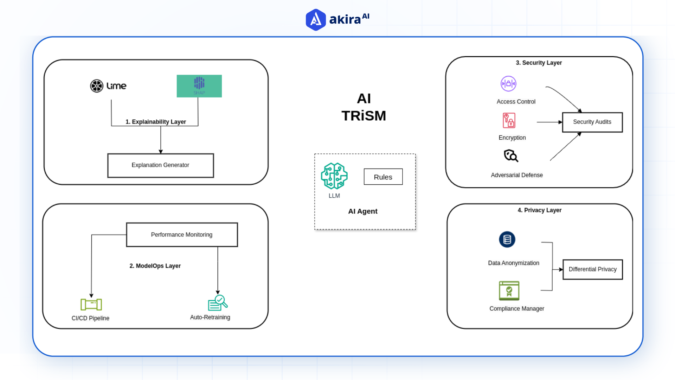Click the Data Anonymization database icon

507,239
